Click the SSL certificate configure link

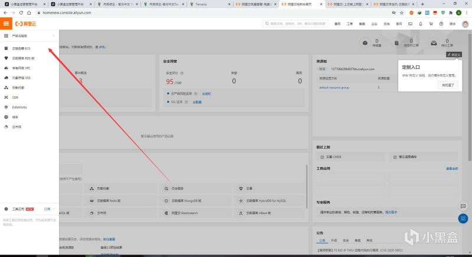coord(197,102)
